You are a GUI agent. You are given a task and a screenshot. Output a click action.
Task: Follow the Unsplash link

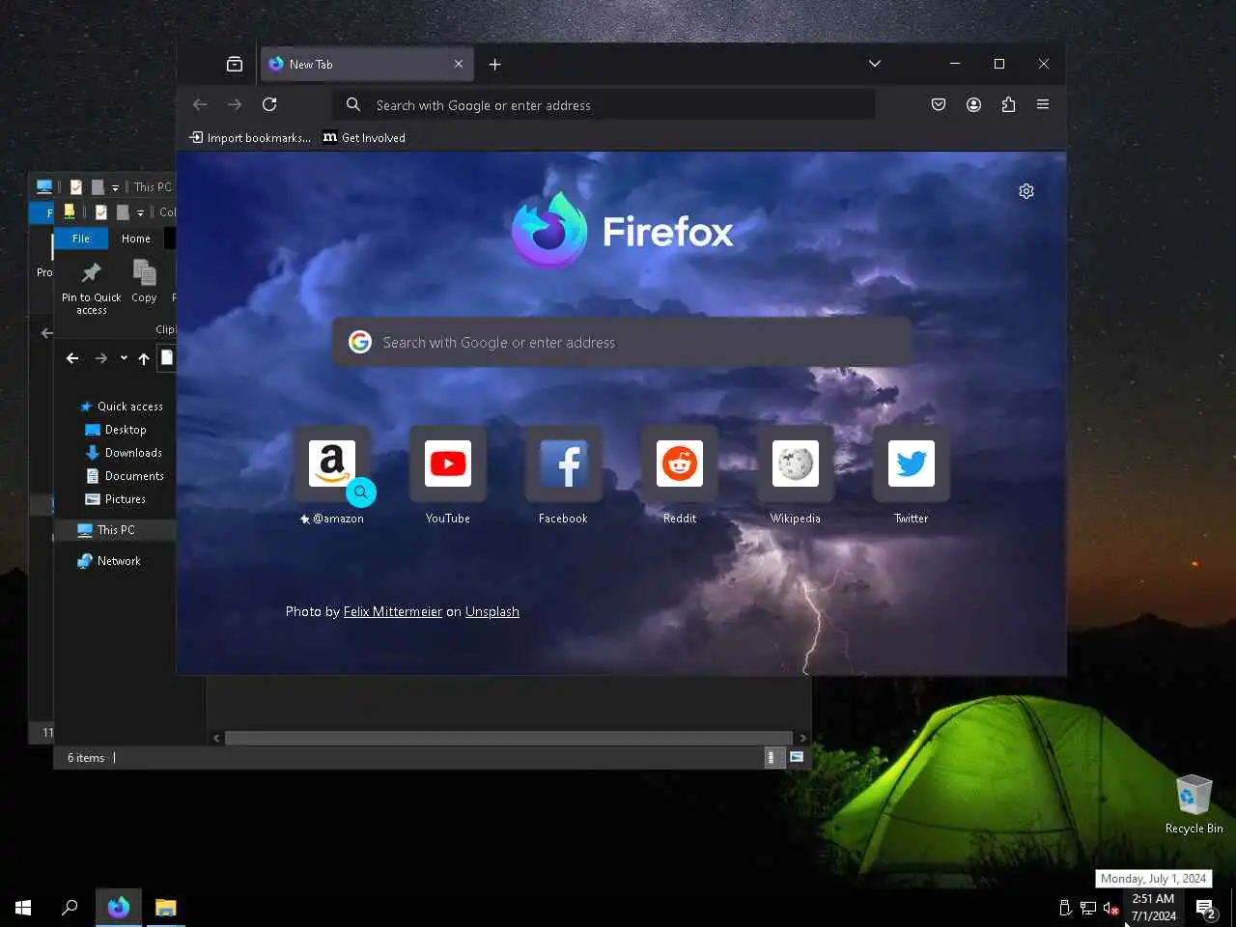point(492,611)
